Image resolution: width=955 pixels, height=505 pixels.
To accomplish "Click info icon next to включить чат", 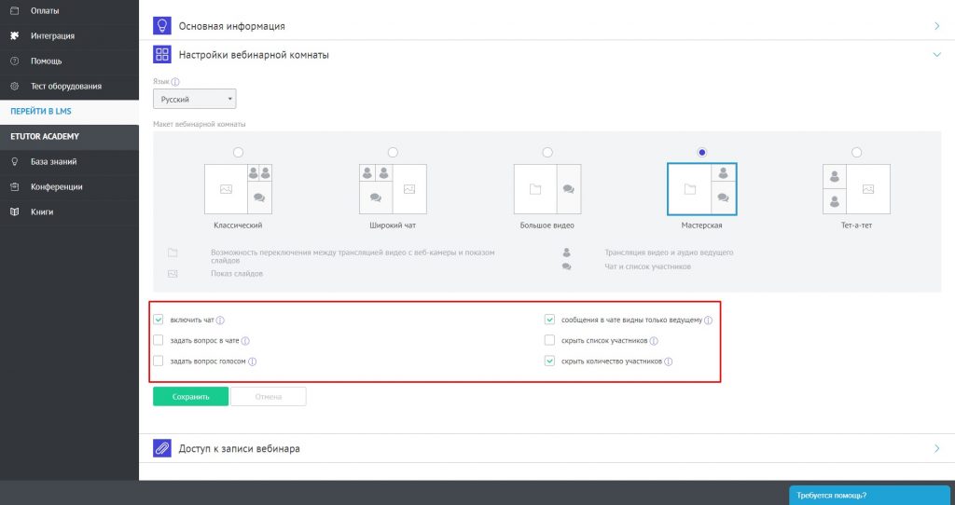I will point(220,321).
